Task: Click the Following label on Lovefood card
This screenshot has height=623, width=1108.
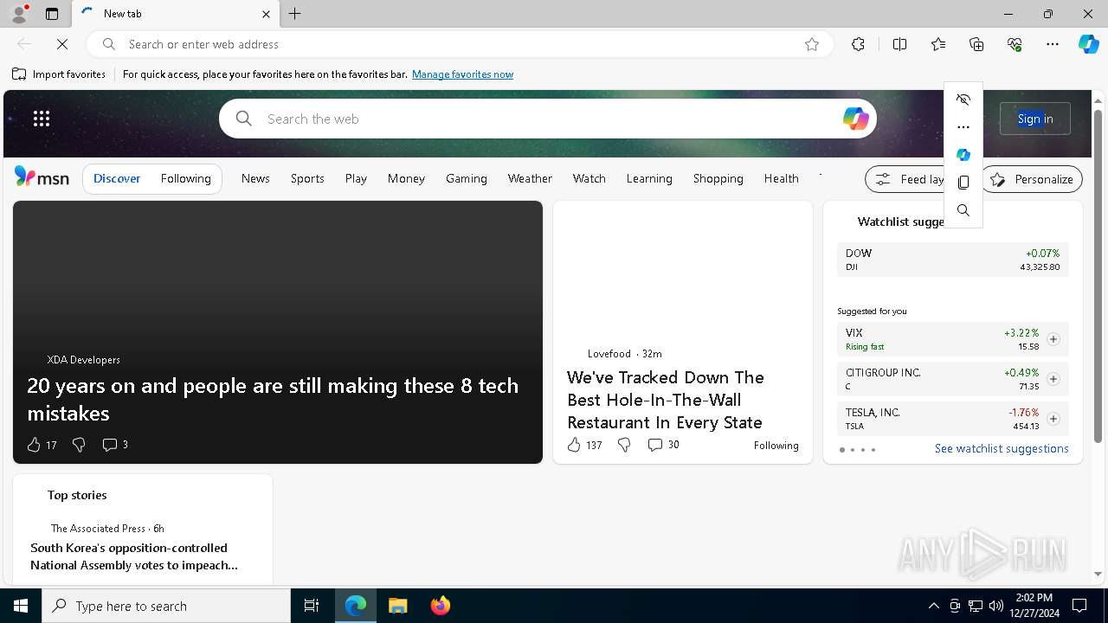Action: click(776, 446)
